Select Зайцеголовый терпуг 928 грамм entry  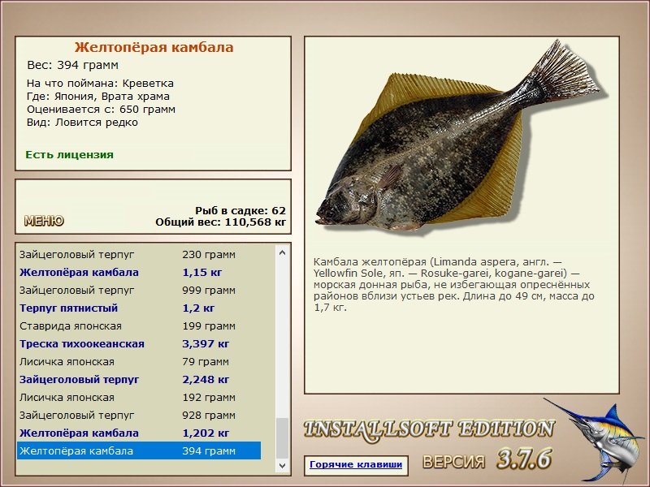(x=138, y=416)
